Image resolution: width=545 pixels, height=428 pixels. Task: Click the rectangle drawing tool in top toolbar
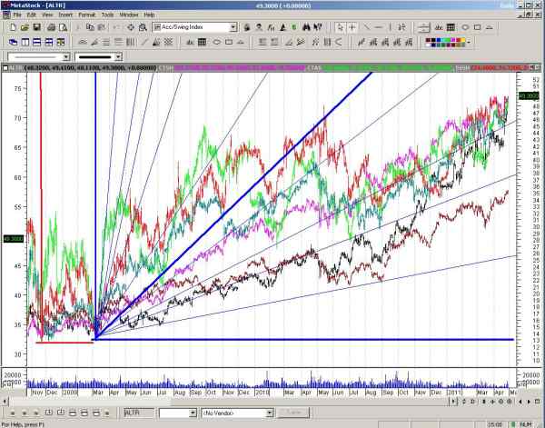click(477, 27)
